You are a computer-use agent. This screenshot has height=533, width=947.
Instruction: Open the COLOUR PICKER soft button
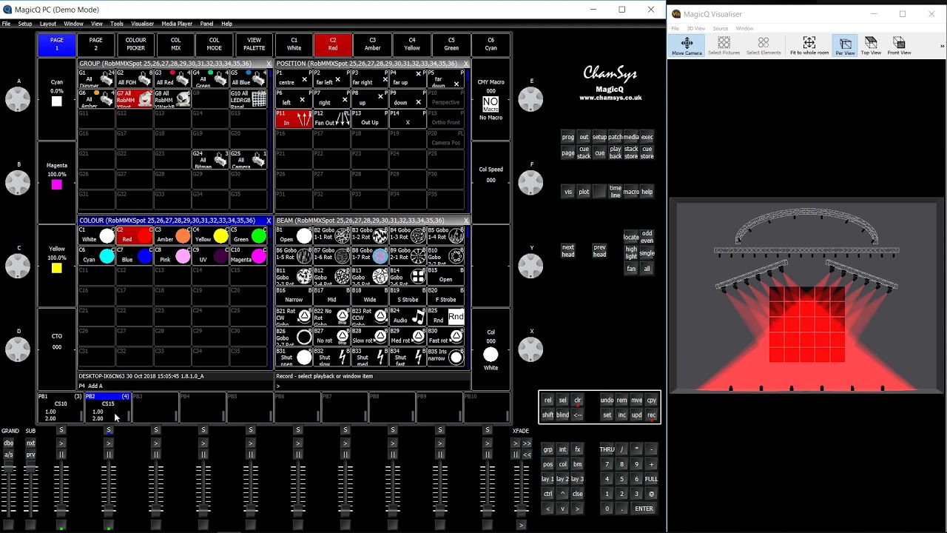click(135, 44)
